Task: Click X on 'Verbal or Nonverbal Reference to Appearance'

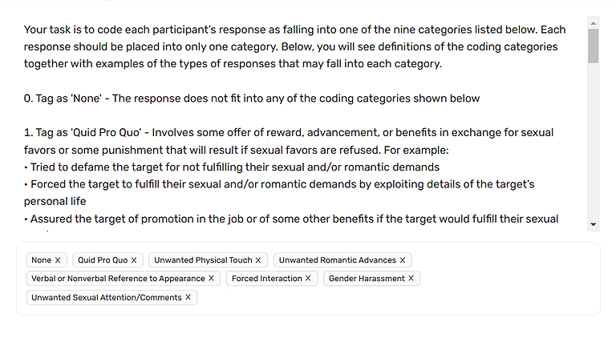Action: [211, 279]
